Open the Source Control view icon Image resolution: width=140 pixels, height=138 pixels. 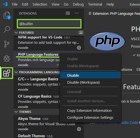click(7, 44)
